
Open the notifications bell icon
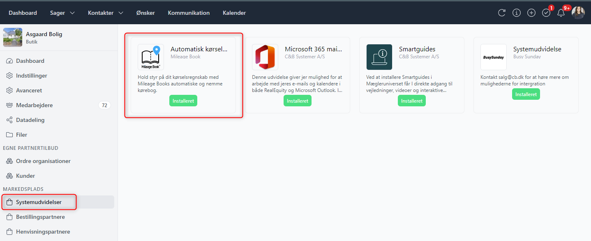click(561, 13)
